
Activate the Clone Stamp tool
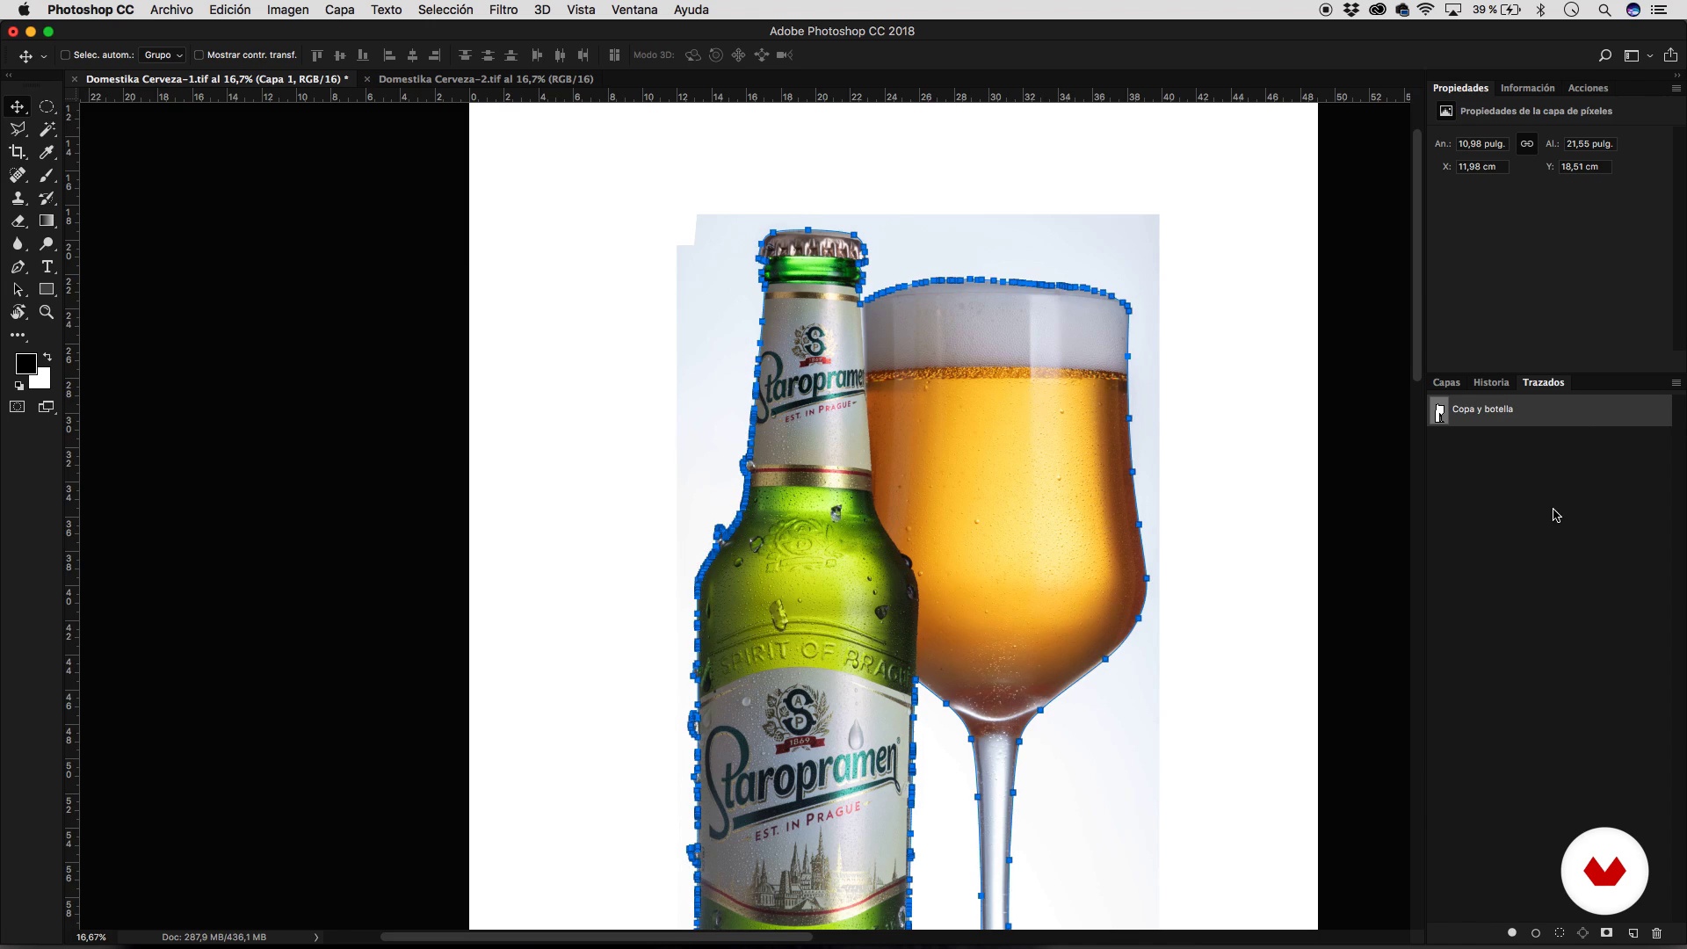point(18,199)
